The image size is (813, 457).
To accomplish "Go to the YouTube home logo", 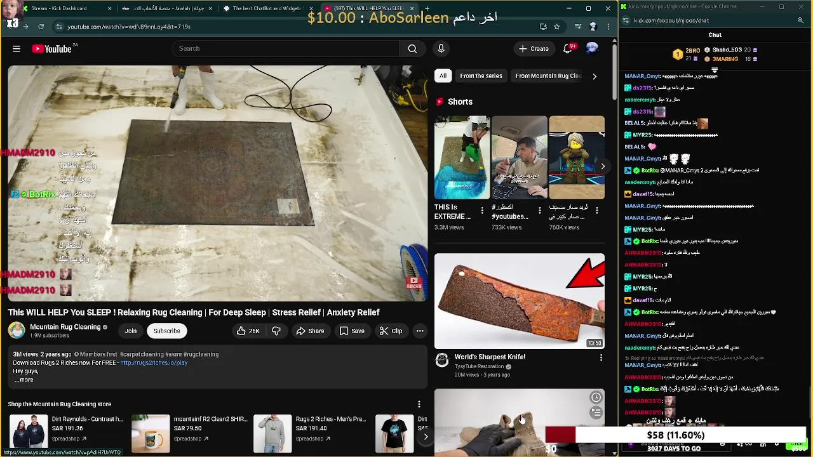I will pyautogui.click(x=51, y=49).
